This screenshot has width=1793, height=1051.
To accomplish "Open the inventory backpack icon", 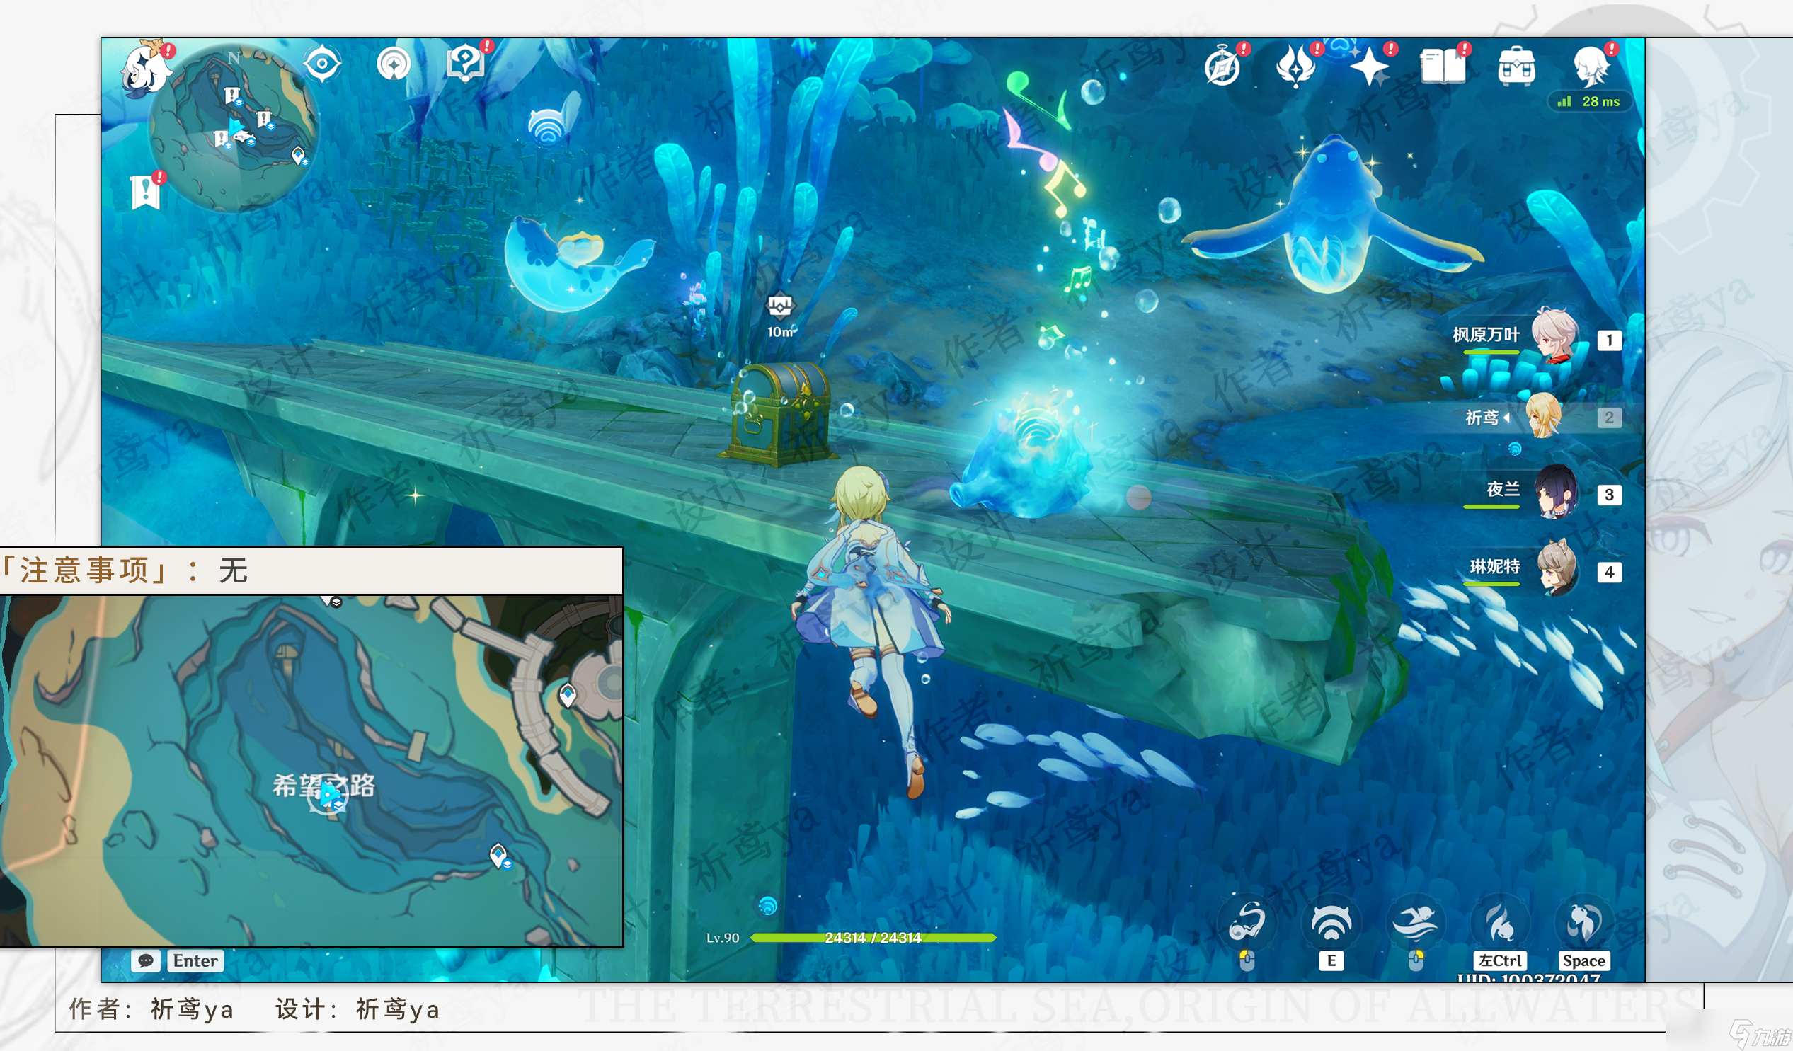I will click(1516, 67).
